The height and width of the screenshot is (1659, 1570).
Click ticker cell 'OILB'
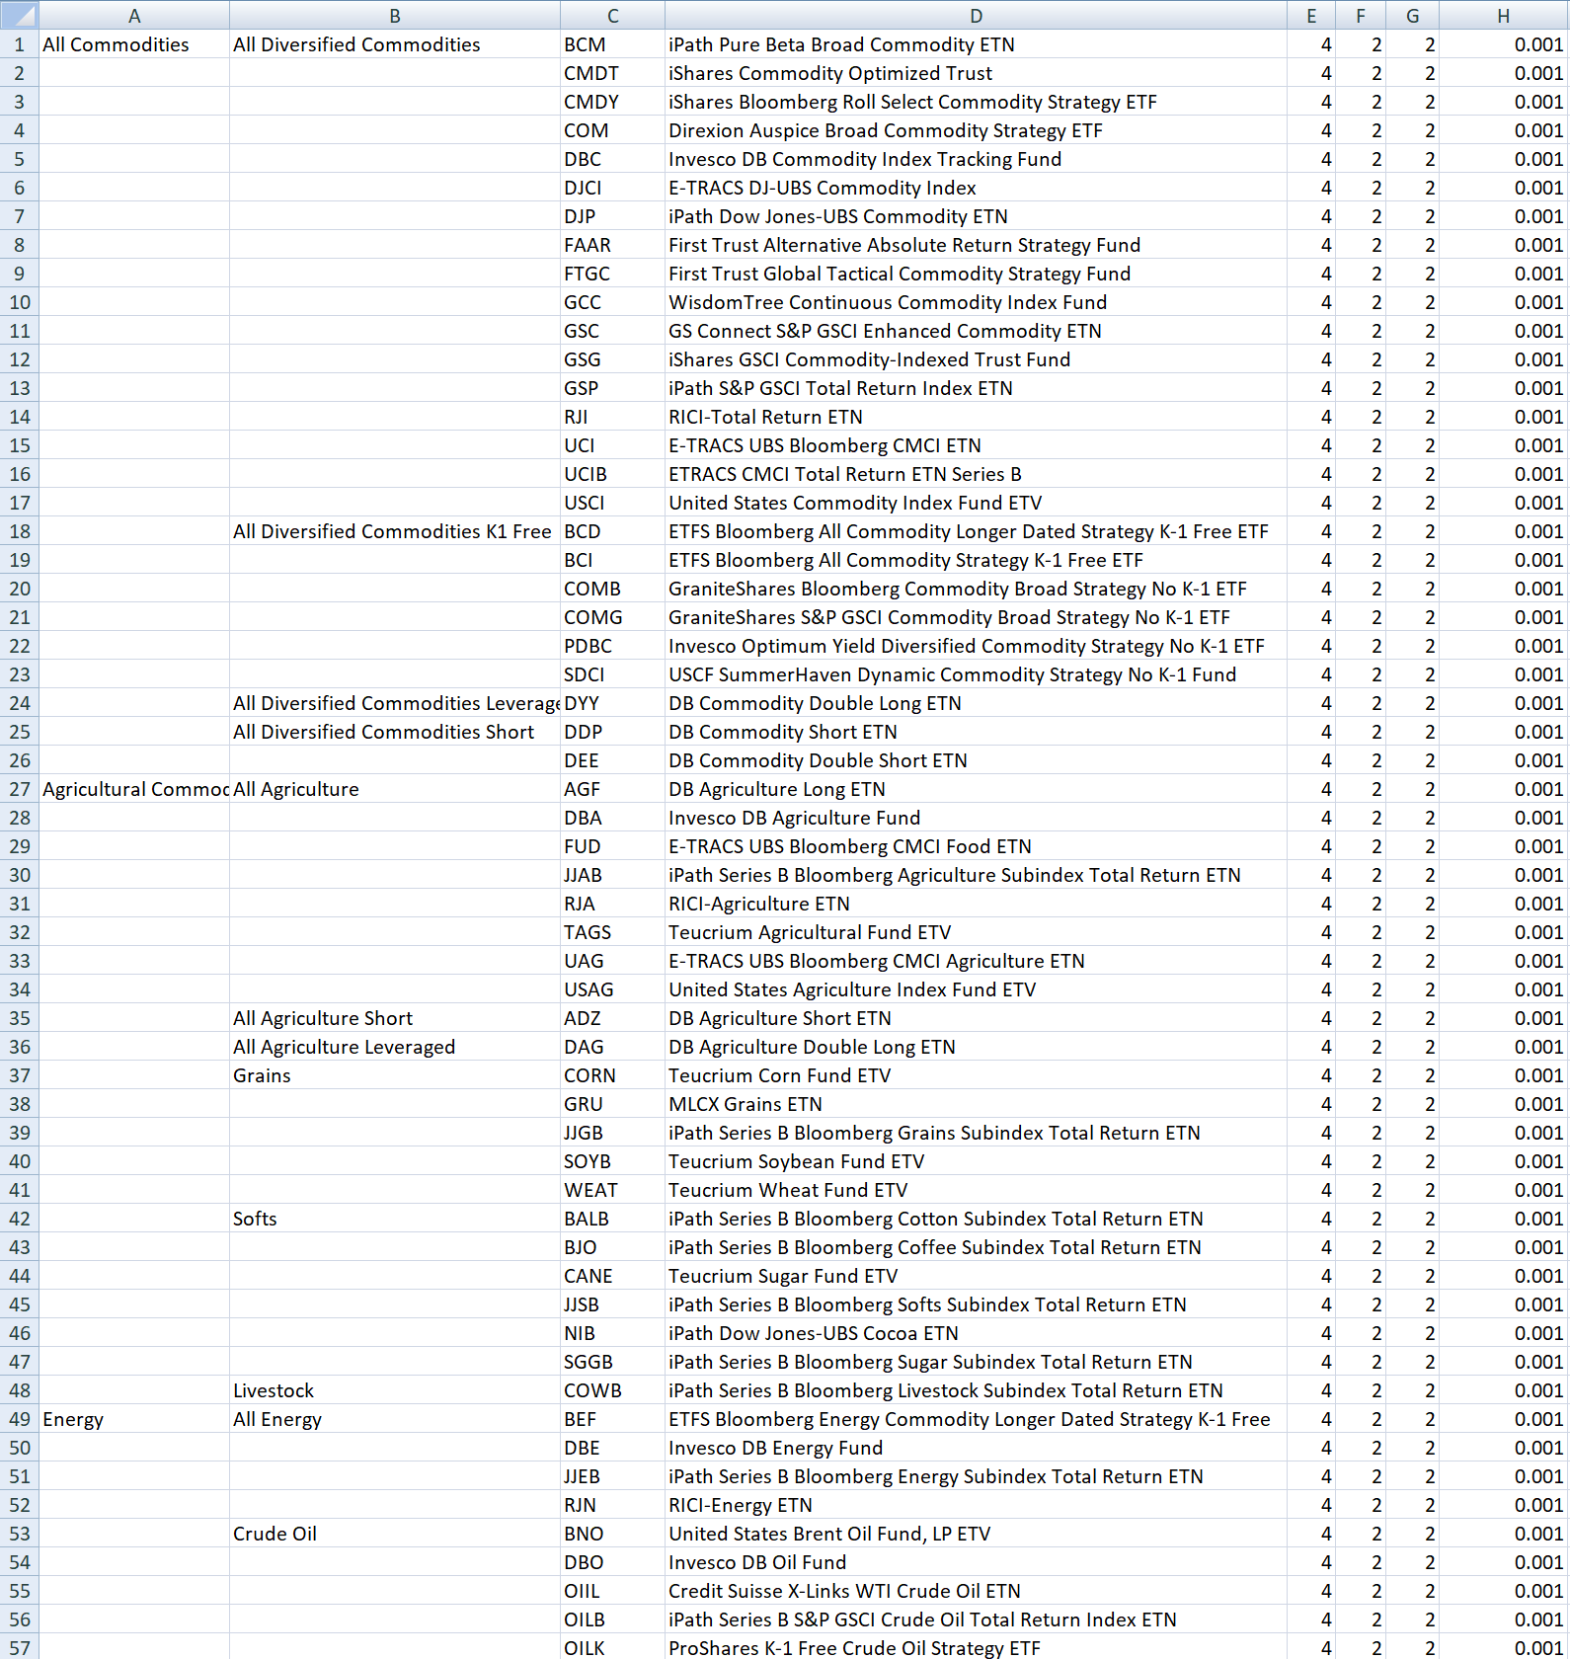pyautogui.click(x=612, y=1619)
